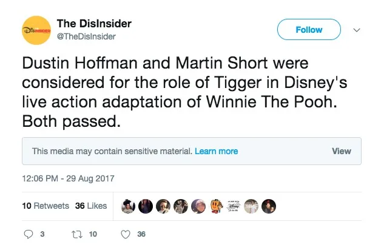Open the last liker avatar in the row
This screenshot has width=381, height=247.
tap(269, 206)
